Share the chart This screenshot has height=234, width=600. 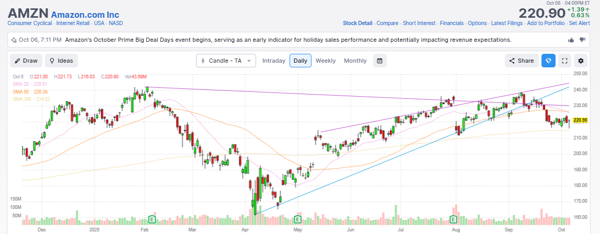coord(522,61)
